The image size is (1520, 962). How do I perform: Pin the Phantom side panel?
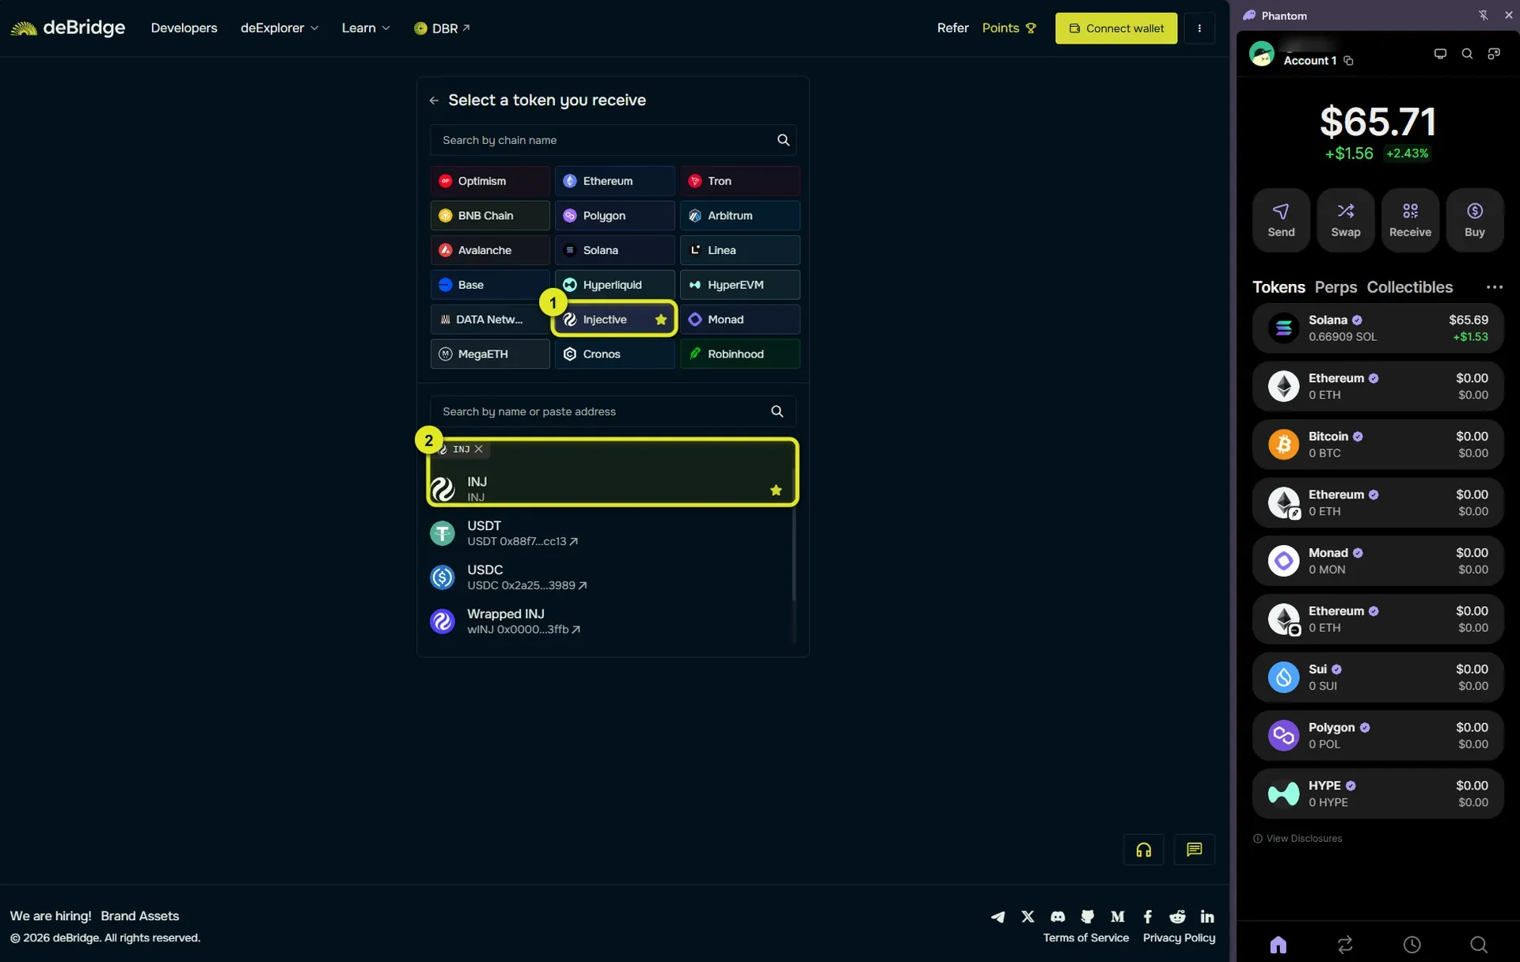(x=1483, y=15)
